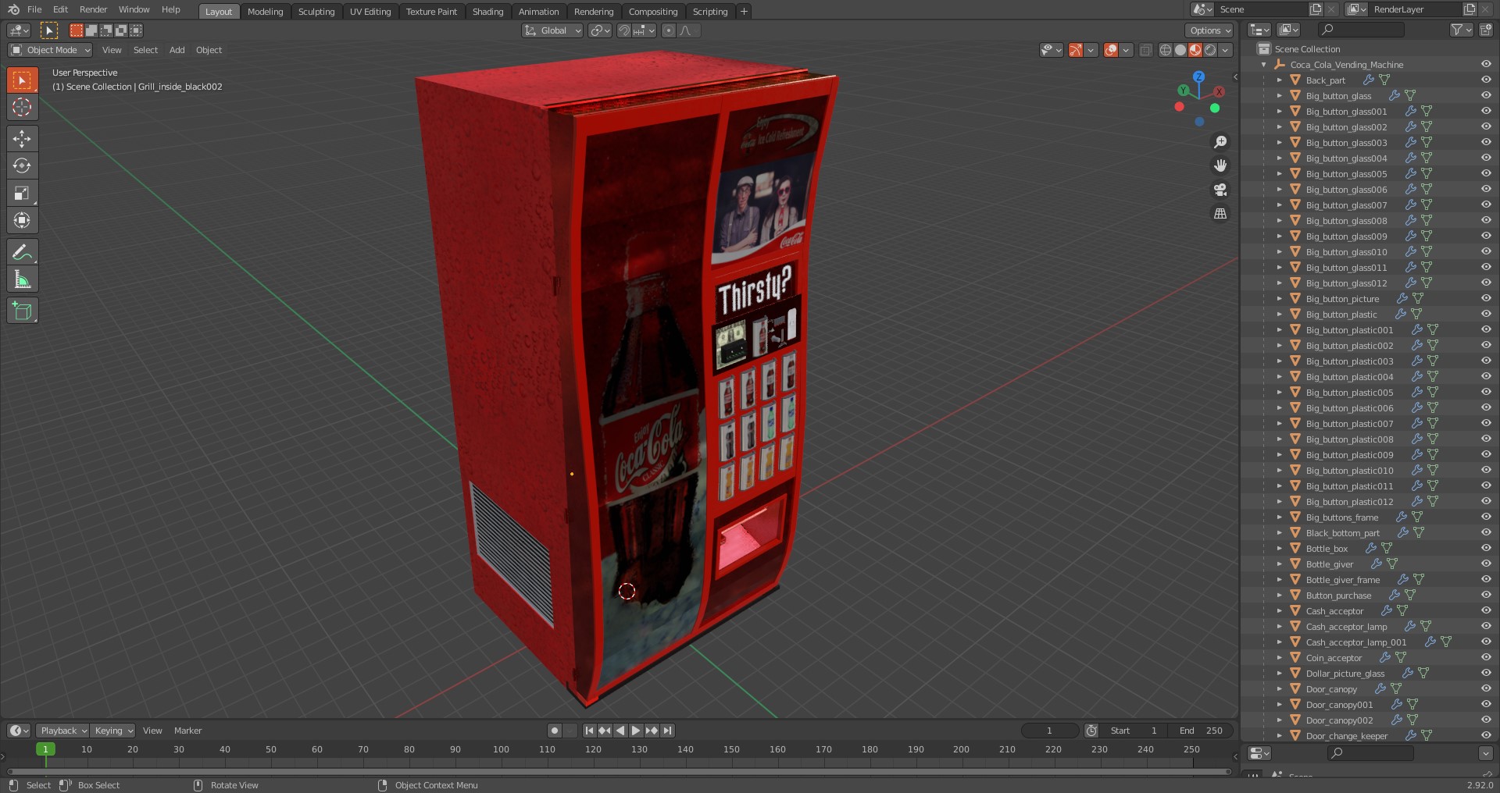Switch to the UV Editing workspace tab

pos(370,12)
